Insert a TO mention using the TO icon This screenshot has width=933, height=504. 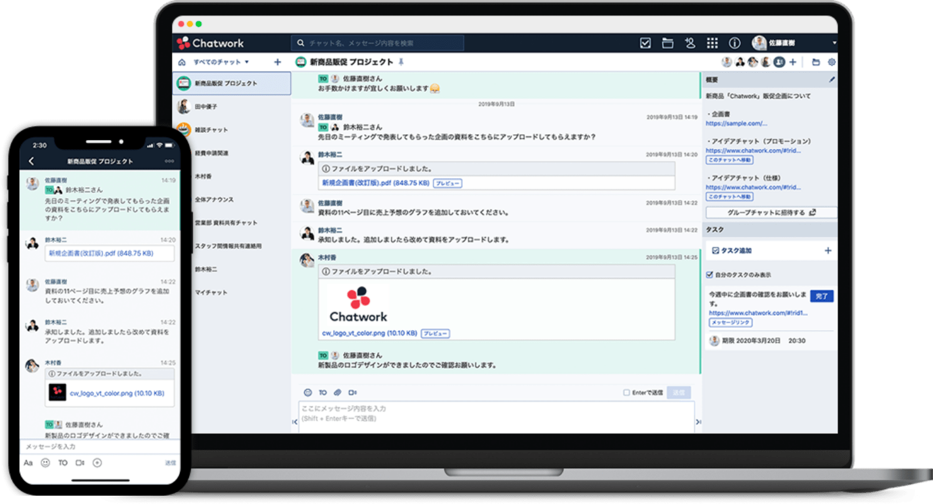tap(322, 393)
